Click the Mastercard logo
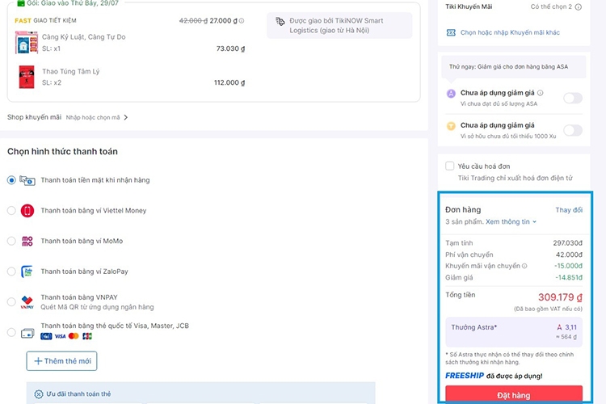Image resolution: width=606 pixels, height=404 pixels. coord(74,336)
